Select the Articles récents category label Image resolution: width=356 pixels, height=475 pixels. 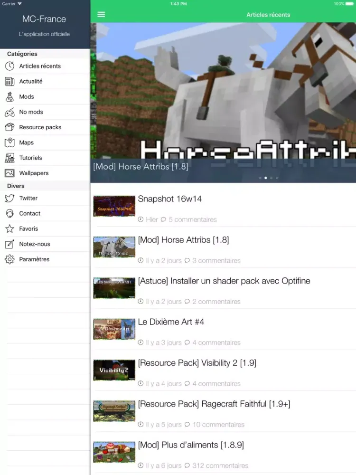coord(40,66)
